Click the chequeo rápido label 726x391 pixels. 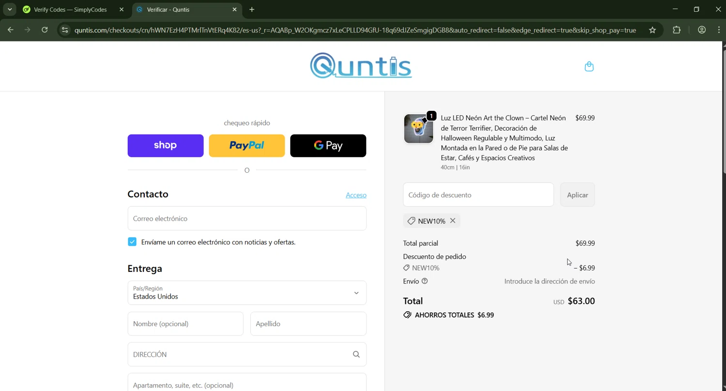[x=247, y=123]
